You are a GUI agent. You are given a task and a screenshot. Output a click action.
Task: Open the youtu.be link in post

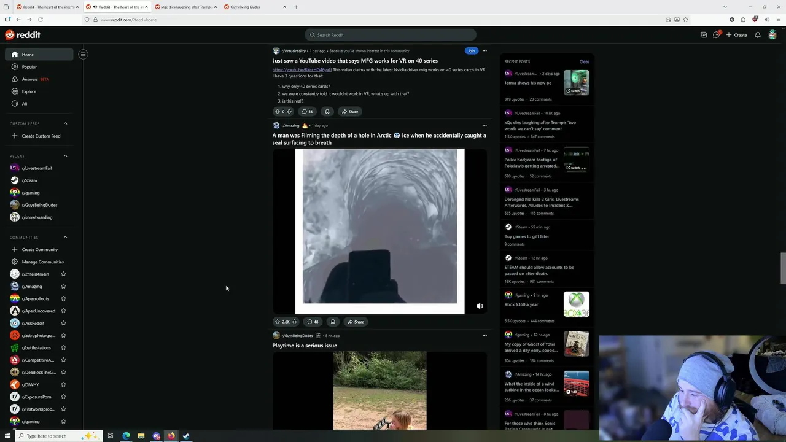pyautogui.click(x=302, y=69)
